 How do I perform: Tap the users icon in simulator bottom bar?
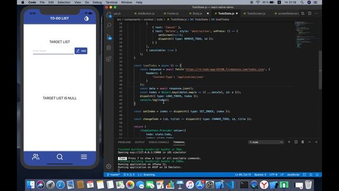[35, 157]
